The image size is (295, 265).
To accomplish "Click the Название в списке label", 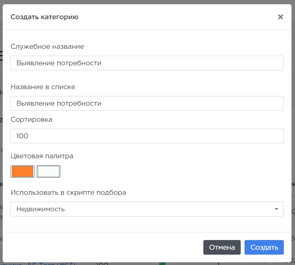I will click(43, 87).
